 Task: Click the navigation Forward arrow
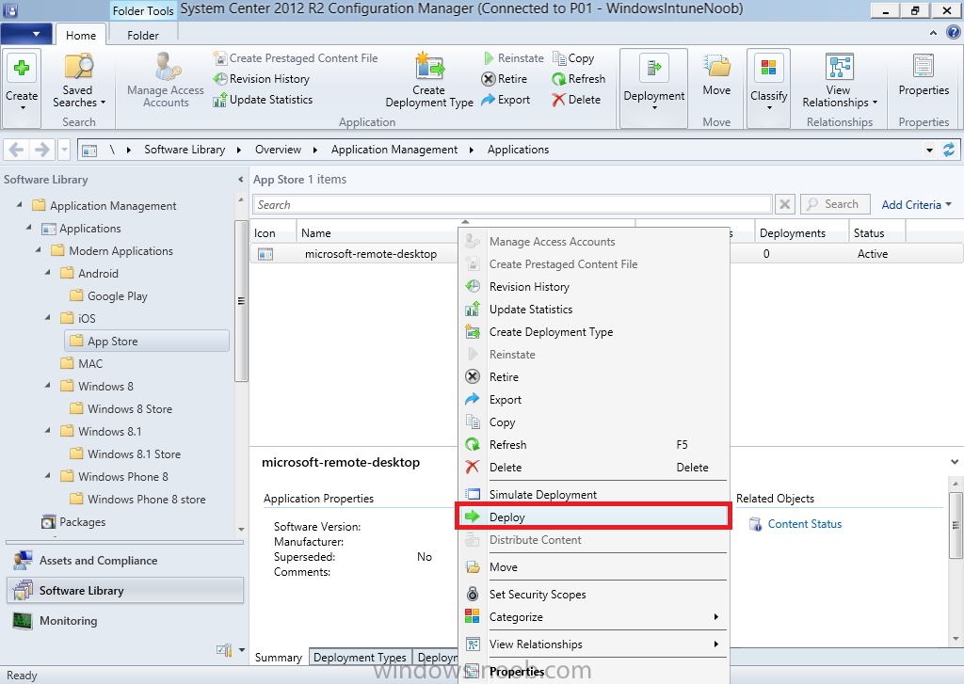(41, 150)
